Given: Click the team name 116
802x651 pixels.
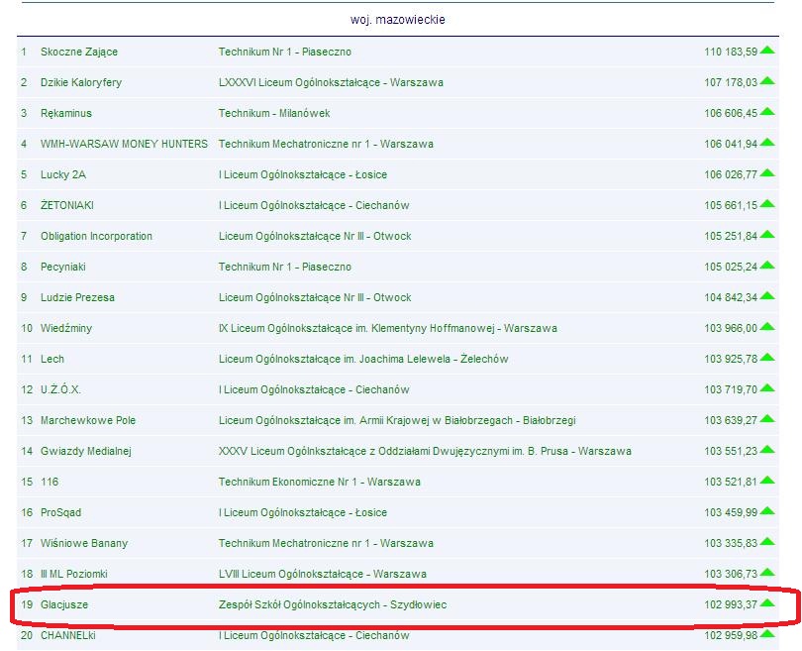Looking at the screenshot, I should point(50,482).
